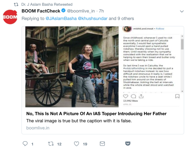Open the tweet options chevron menu
The width and height of the screenshot is (187, 149).
pos(181,11)
